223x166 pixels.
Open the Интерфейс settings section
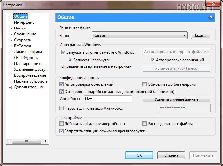click(24, 22)
